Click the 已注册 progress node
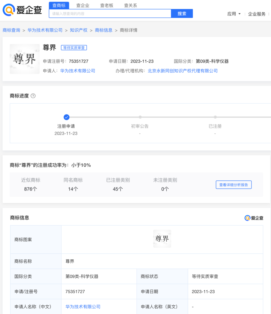Viewport: 271px width, 314px height. pos(215,117)
